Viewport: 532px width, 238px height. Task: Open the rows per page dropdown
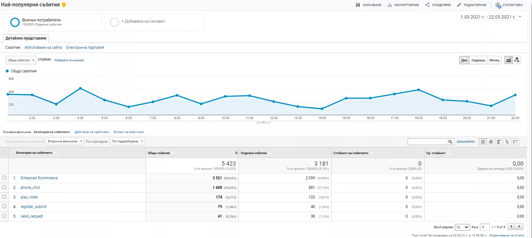[462, 227]
